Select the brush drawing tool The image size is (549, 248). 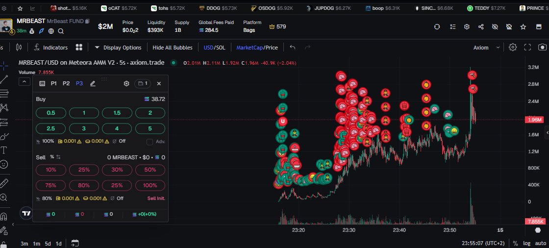pyautogui.click(x=4, y=136)
